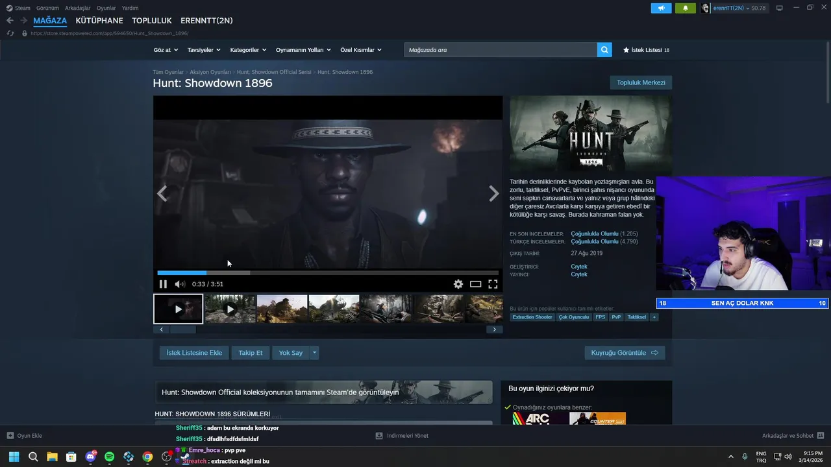Viewport: 831px width, 467px height.
Task: Open Microsoft Store from the taskbar
Action: point(71,457)
